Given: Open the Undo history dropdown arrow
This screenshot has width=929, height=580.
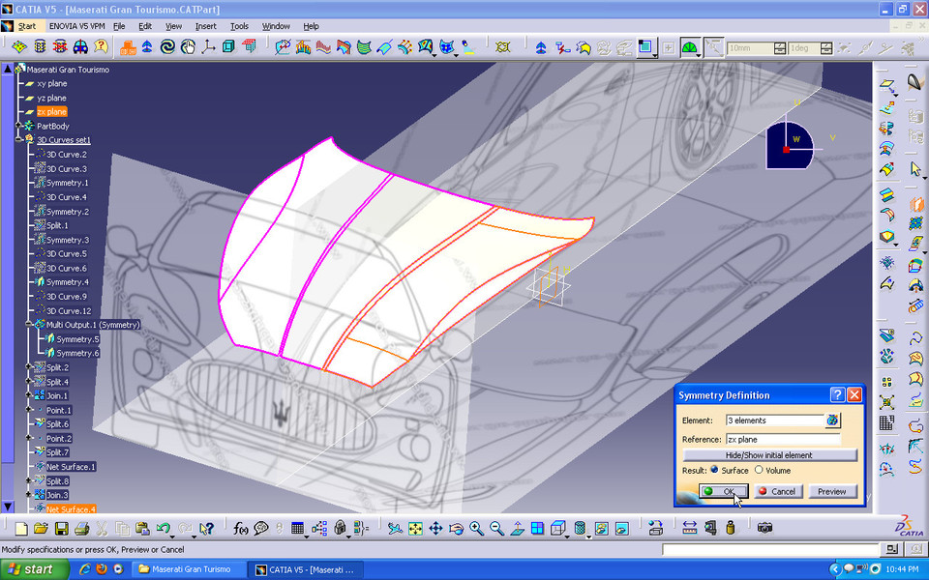Looking at the screenshot, I should (173, 535).
